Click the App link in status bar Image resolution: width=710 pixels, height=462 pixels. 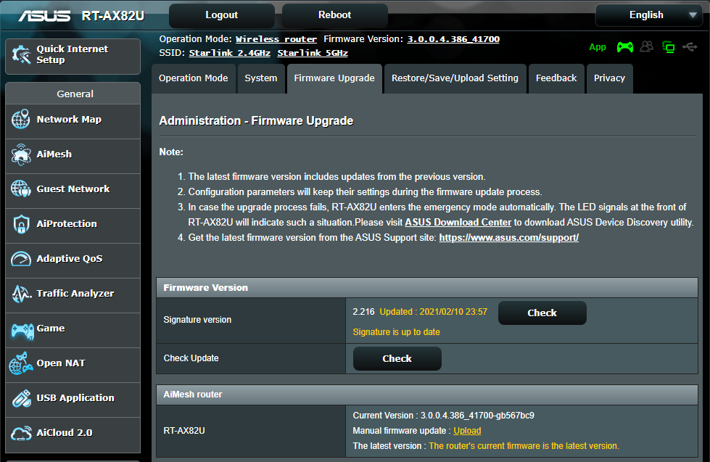(598, 47)
